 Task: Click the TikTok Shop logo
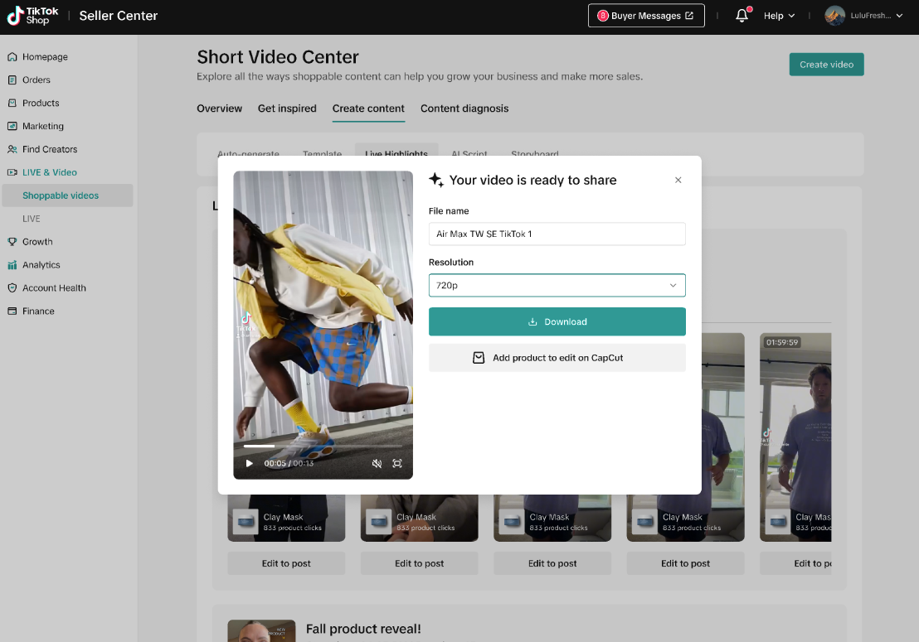[33, 16]
